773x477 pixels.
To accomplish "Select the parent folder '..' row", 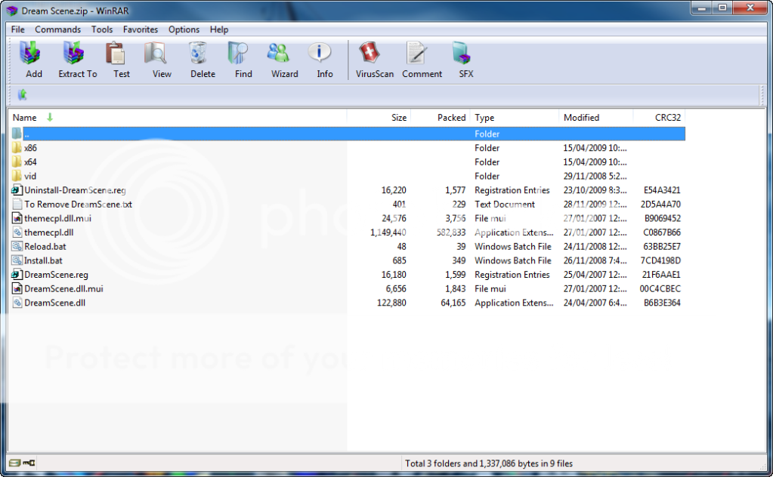I will [x=347, y=134].
